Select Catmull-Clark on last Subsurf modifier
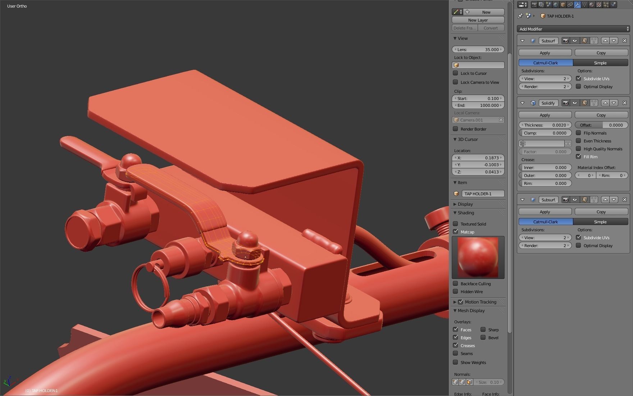 (546, 222)
